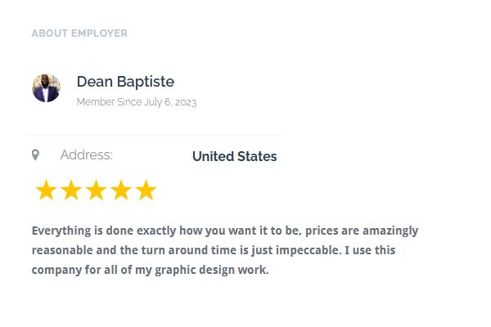Click the word 'amazingly' in the review
Viewport: 491px width, 327px height.
click(x=390, y=231)
